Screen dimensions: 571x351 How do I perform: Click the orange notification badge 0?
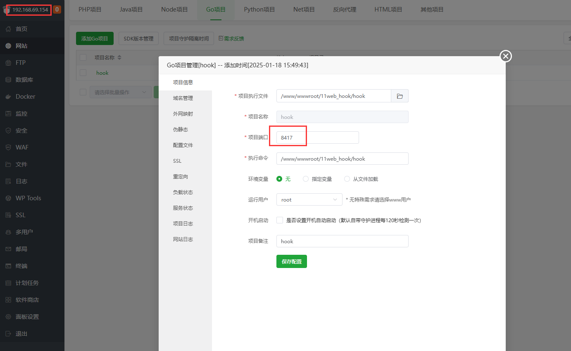(x=57, y=9)
